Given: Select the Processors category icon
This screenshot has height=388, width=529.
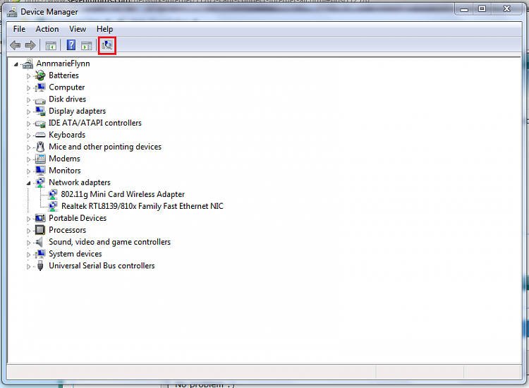Looking at the screenshot, I should coord(40,230).
